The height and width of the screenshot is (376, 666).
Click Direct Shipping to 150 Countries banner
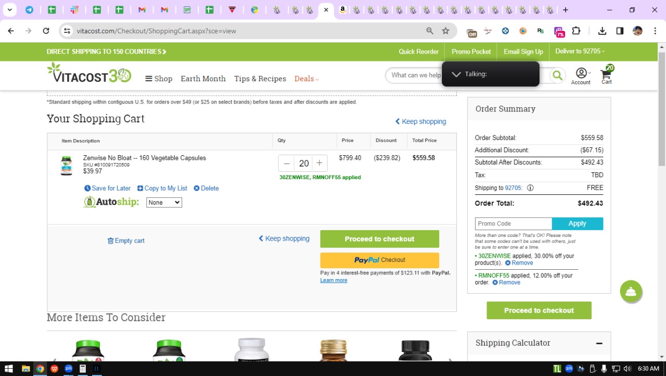pyautogui.click(x=107, y=52)
